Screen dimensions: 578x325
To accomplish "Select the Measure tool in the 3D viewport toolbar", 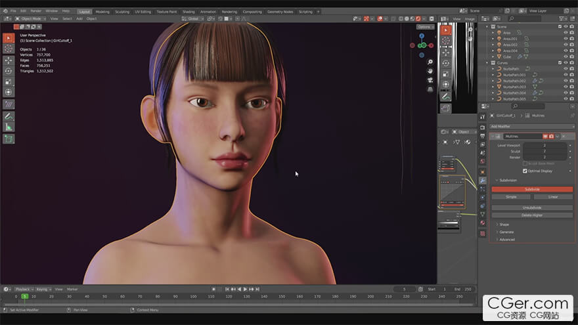I will [x=9, y=127].
